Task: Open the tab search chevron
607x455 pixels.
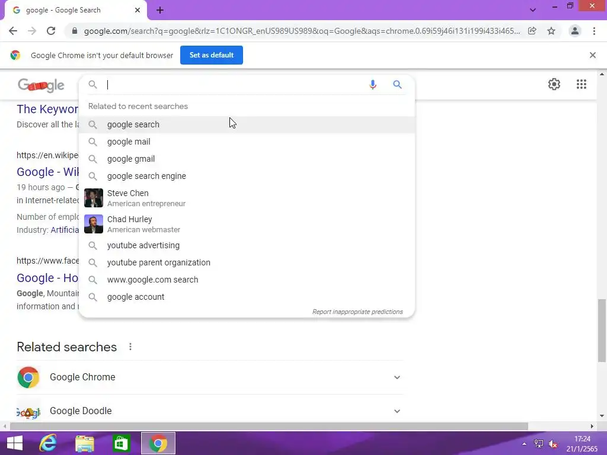Action: pos(533,10)
